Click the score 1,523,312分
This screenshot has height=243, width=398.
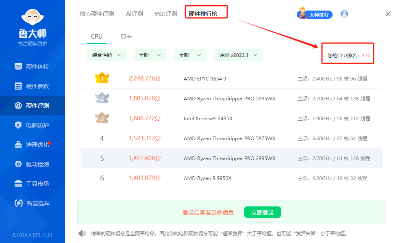[x=145, y=138]
